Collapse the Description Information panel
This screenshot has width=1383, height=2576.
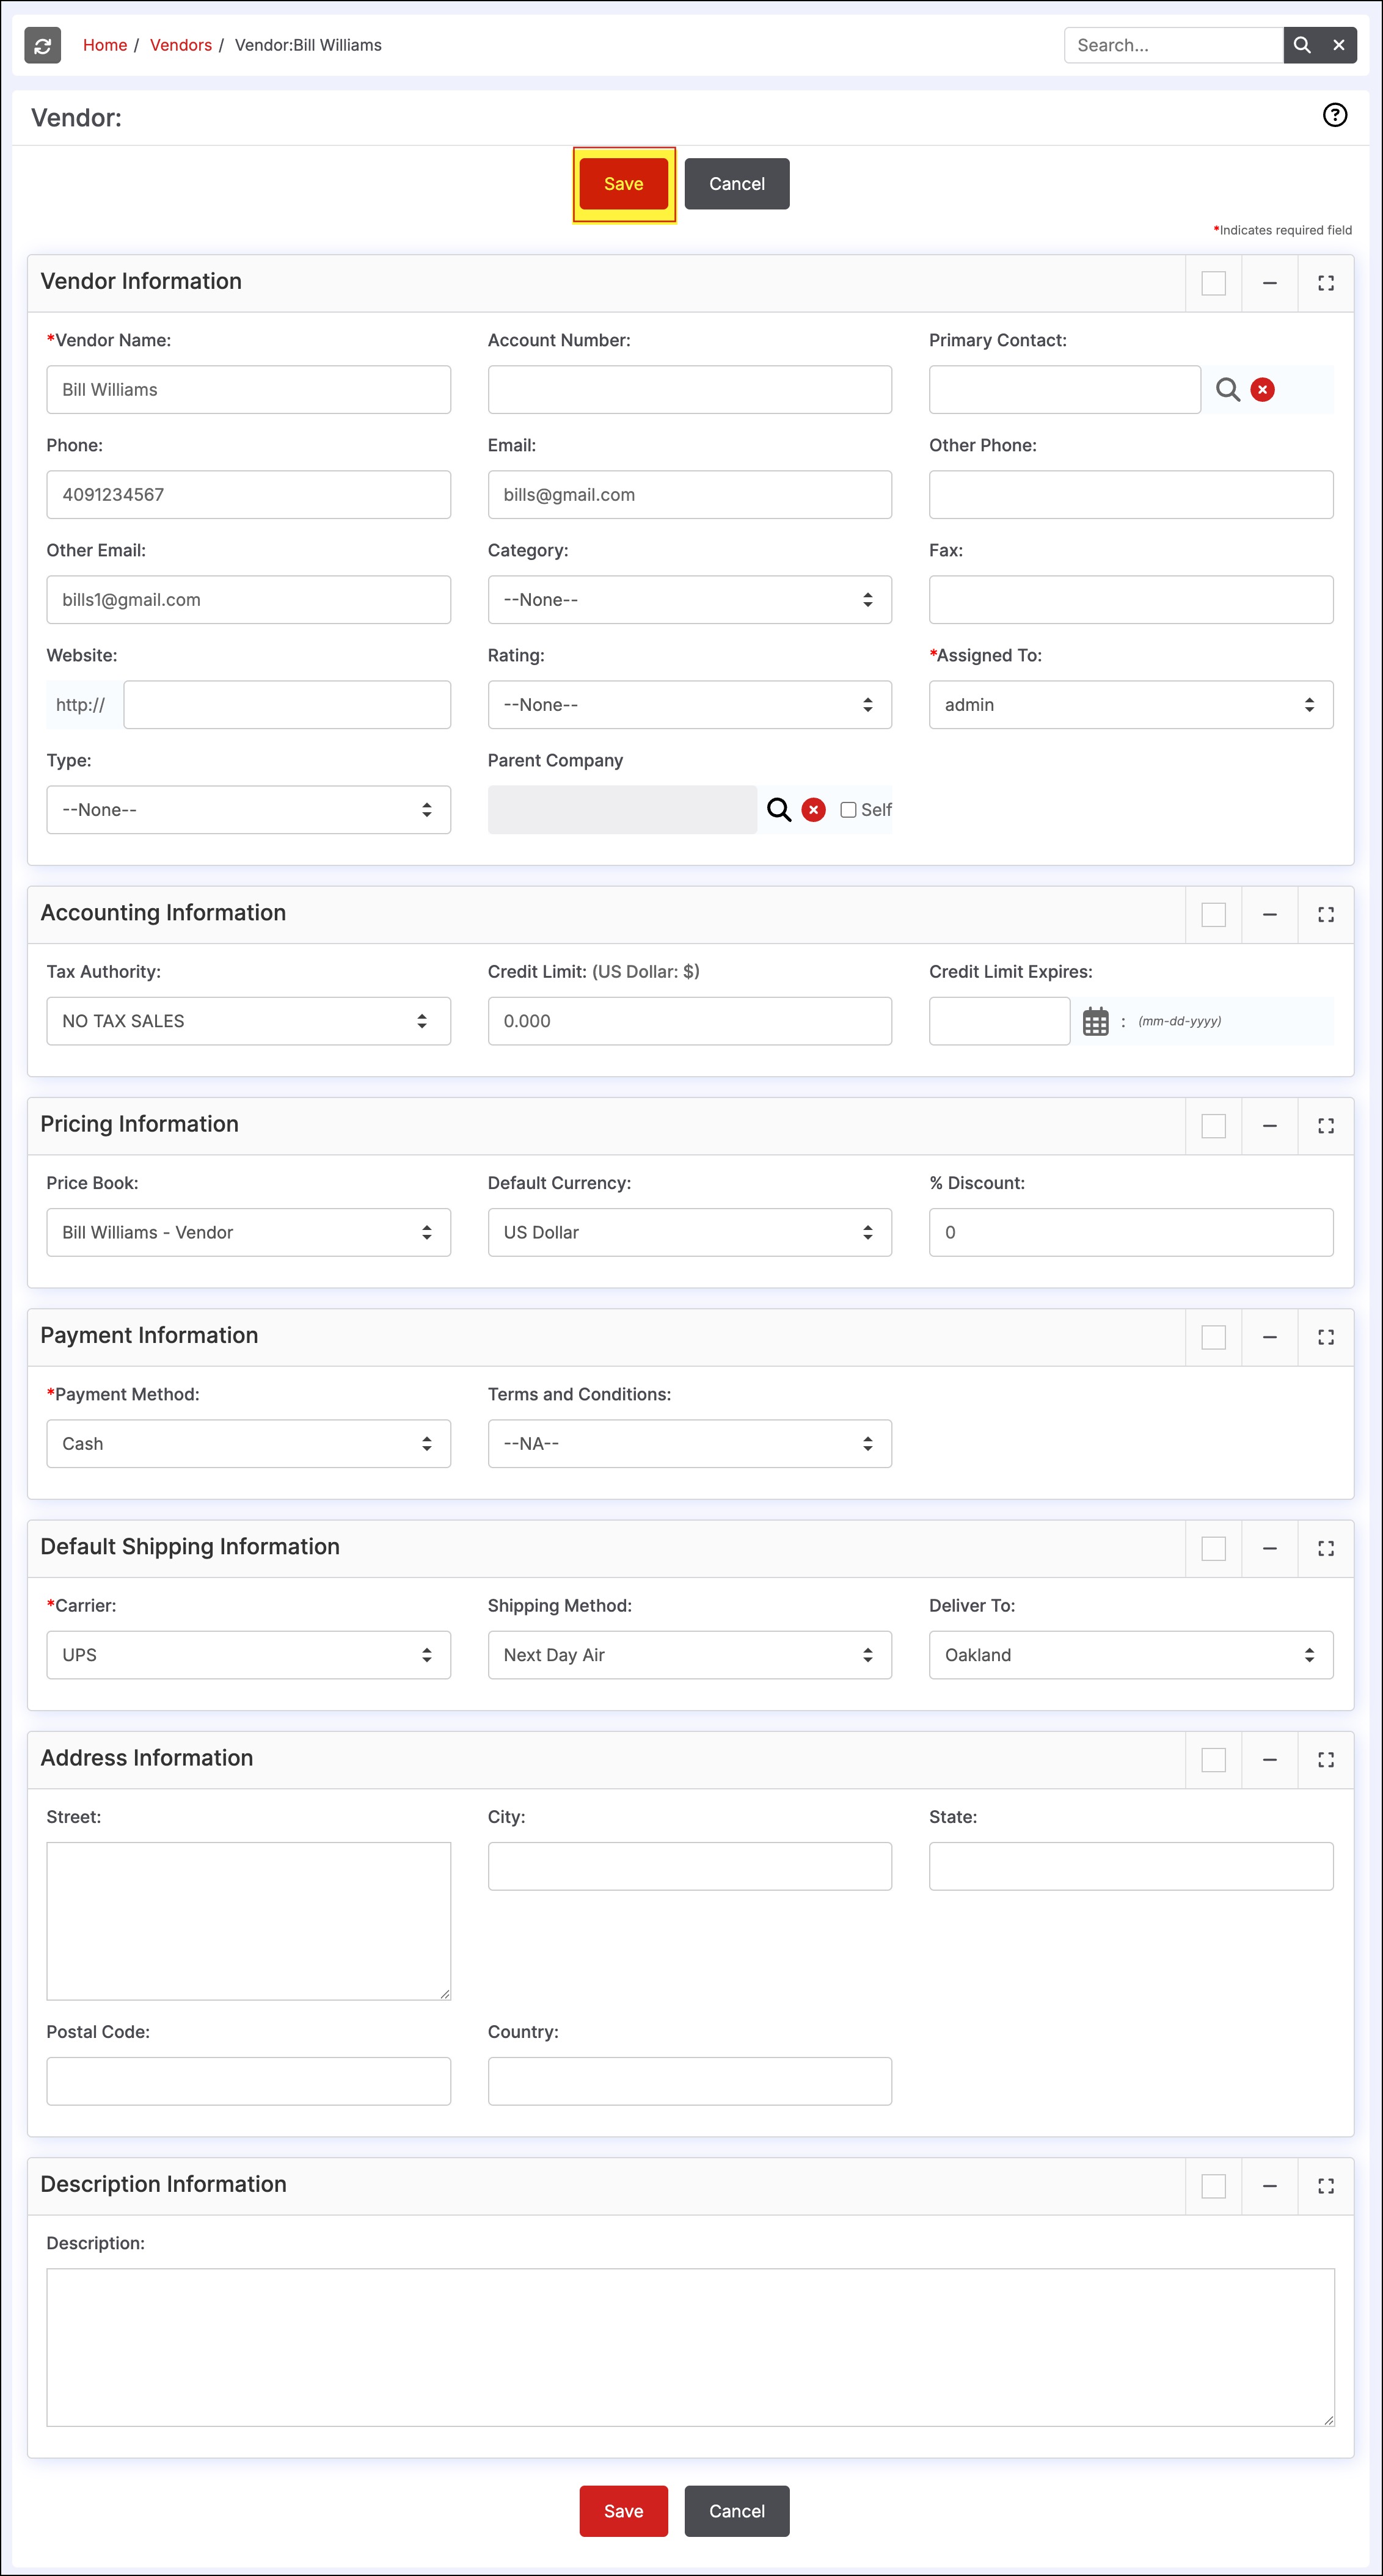(x=1269, y=2186)
